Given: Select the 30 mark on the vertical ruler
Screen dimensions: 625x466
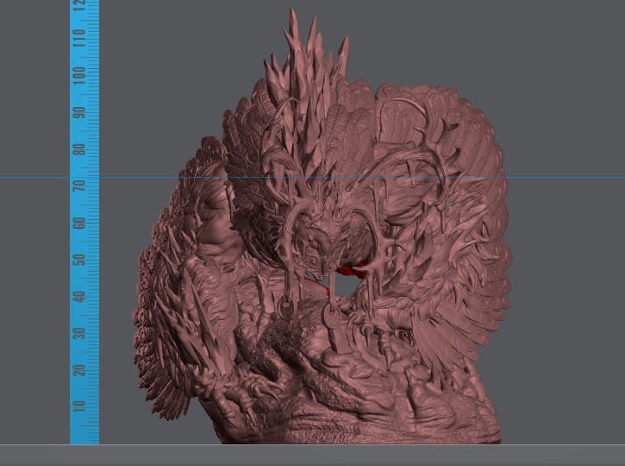Looking at the screenshot, I should point(79,333).
